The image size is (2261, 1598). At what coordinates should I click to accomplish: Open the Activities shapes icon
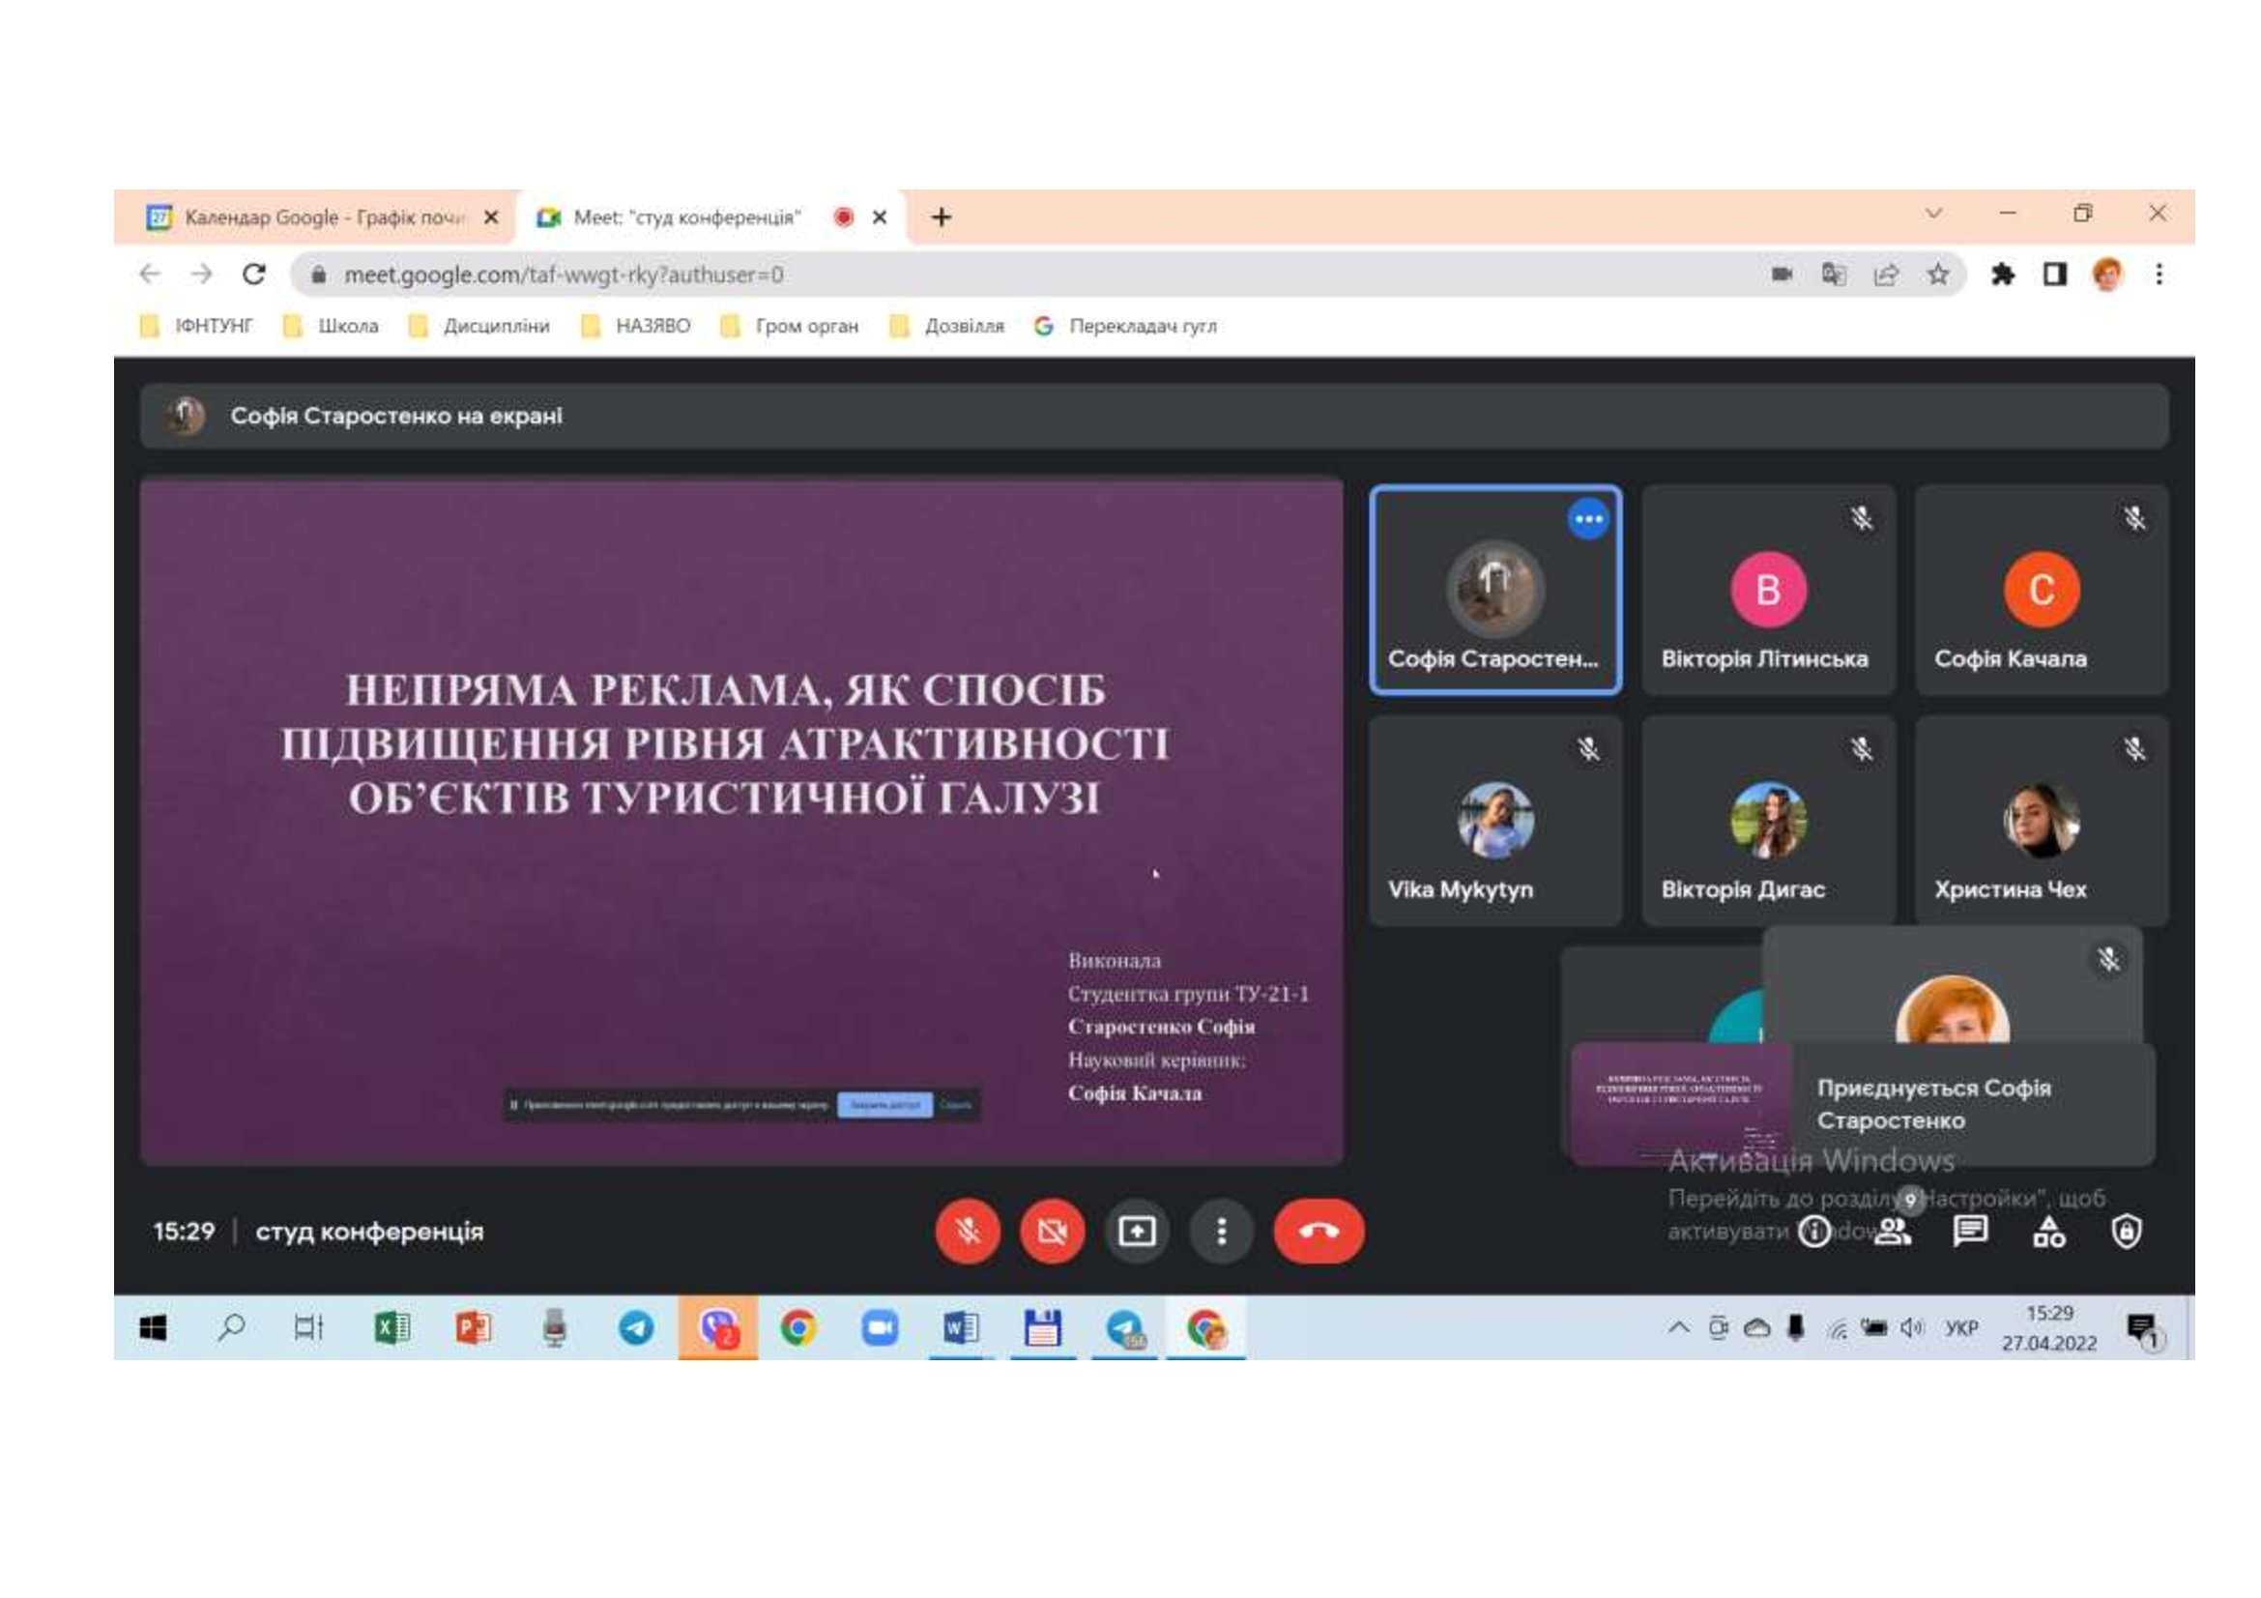[x=2048, y=1231]
